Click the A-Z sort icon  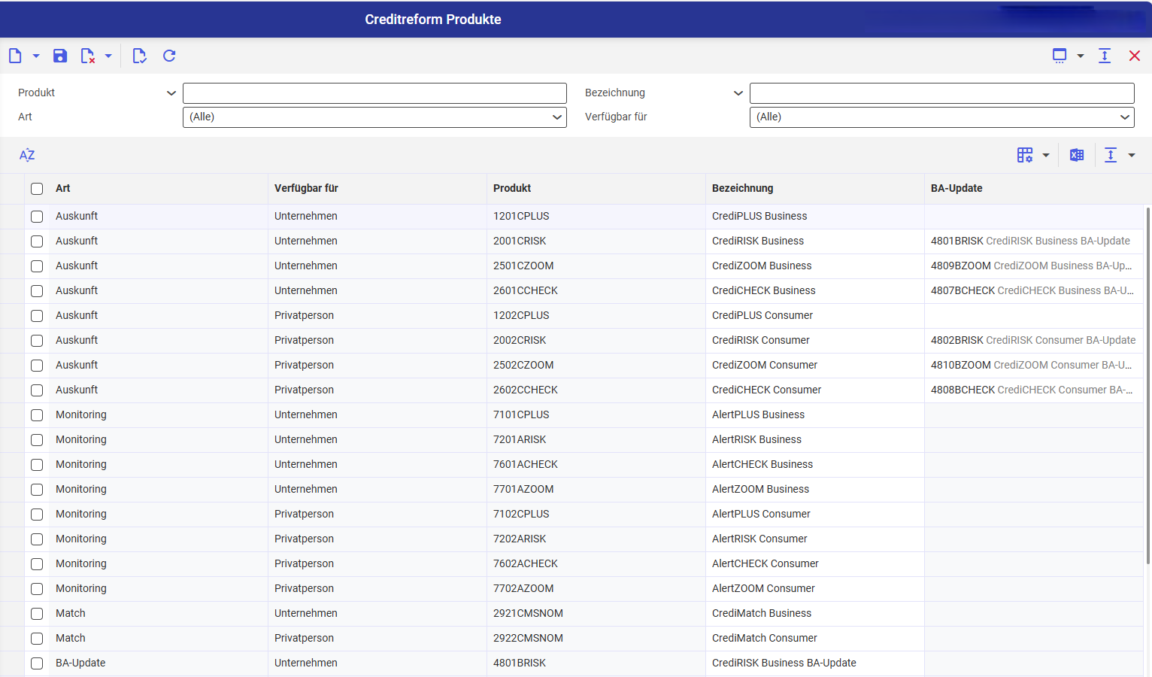tap(27, 155)
